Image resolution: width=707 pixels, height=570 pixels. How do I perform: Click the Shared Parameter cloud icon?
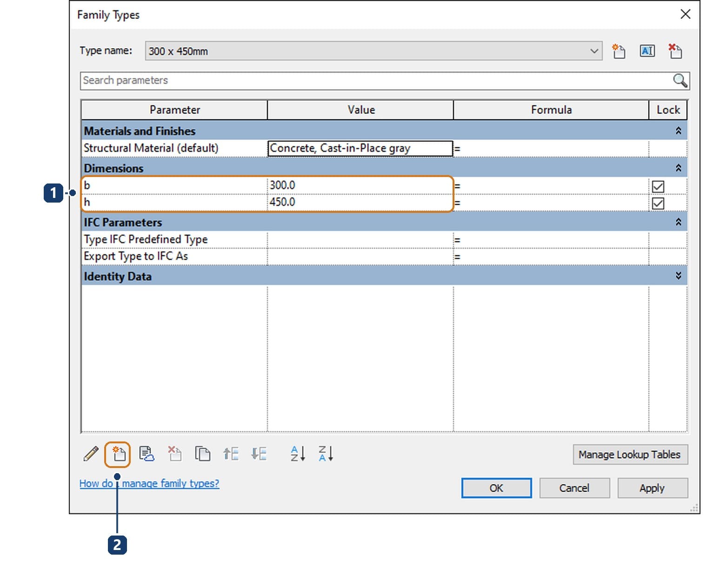[x=147, y=454]
